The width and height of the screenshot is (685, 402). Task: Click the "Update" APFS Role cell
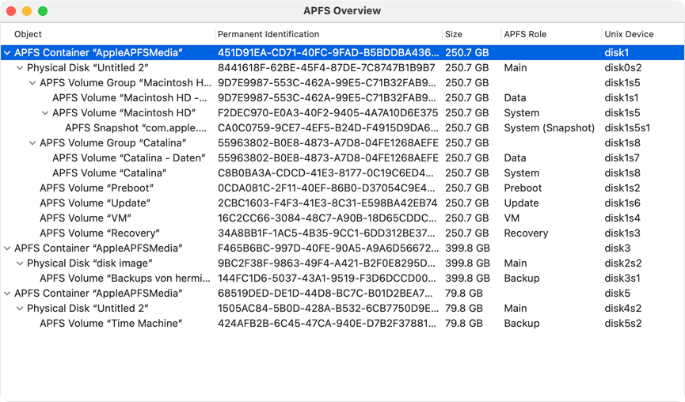(x=521, y=203)
